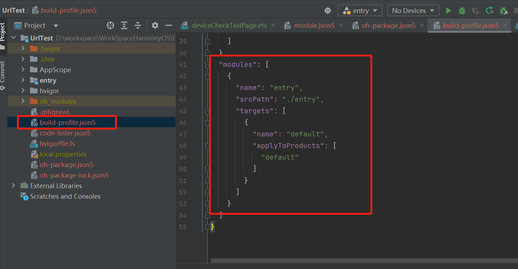Image resolution: width=518 pixels, height=269 pixels.
Task: Open the Project view type dropdown
Action: coord(56,26)
